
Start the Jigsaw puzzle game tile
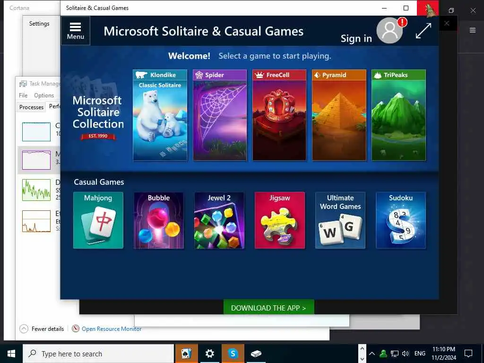[280, 220]
